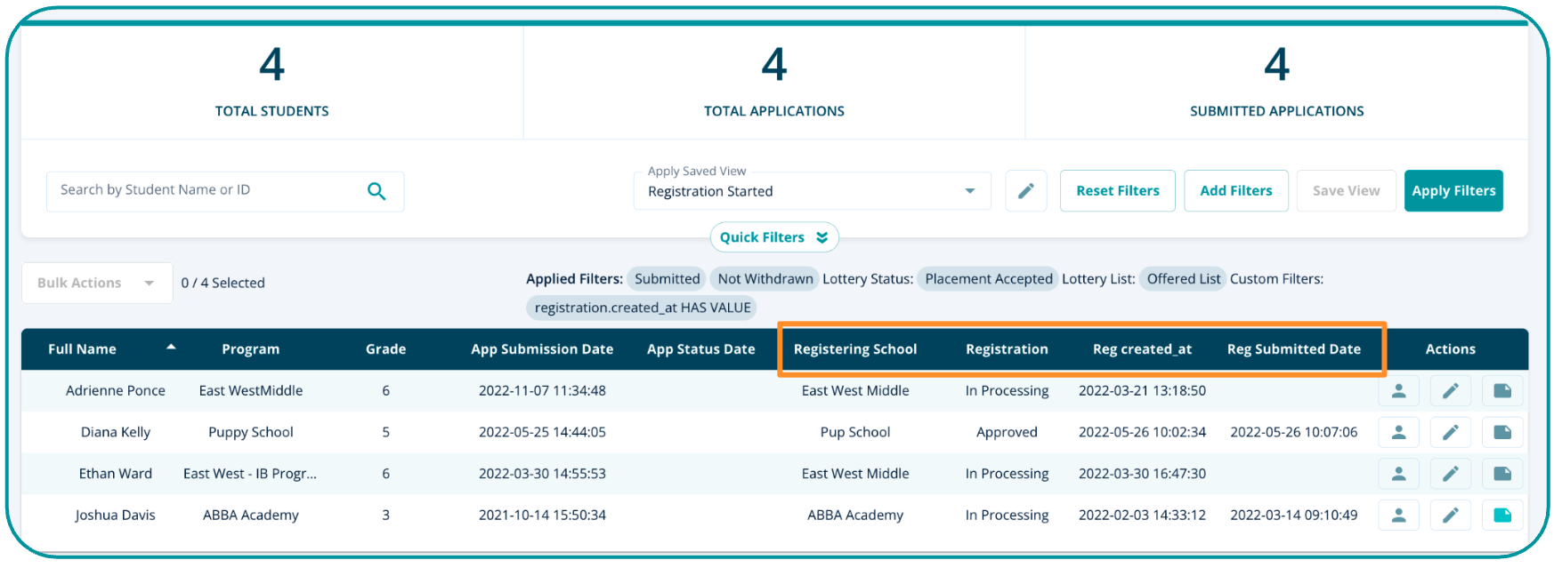This screenshot has width=1554, height=568.
Task: Click edit pencil icon for Ethan Ward
Action: (x=1450, y=474)
